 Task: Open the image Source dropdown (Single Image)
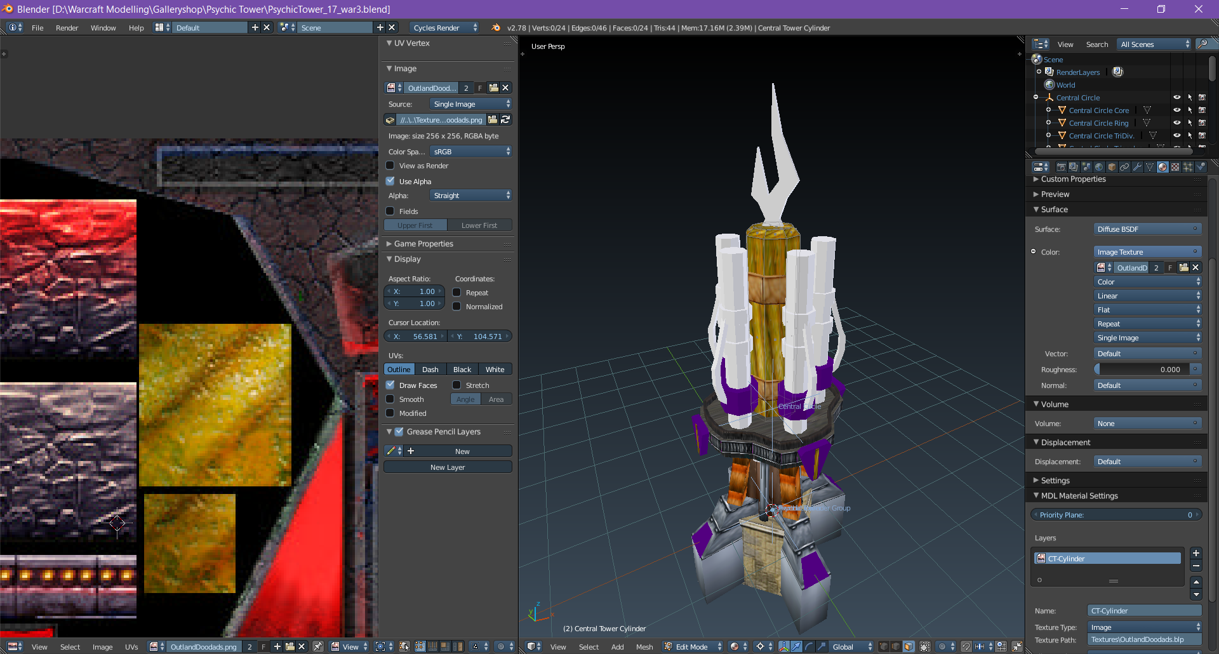tap(471, 103)
